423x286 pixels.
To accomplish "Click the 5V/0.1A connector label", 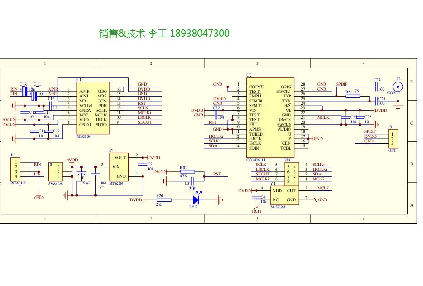I will [x=55, y=184].
